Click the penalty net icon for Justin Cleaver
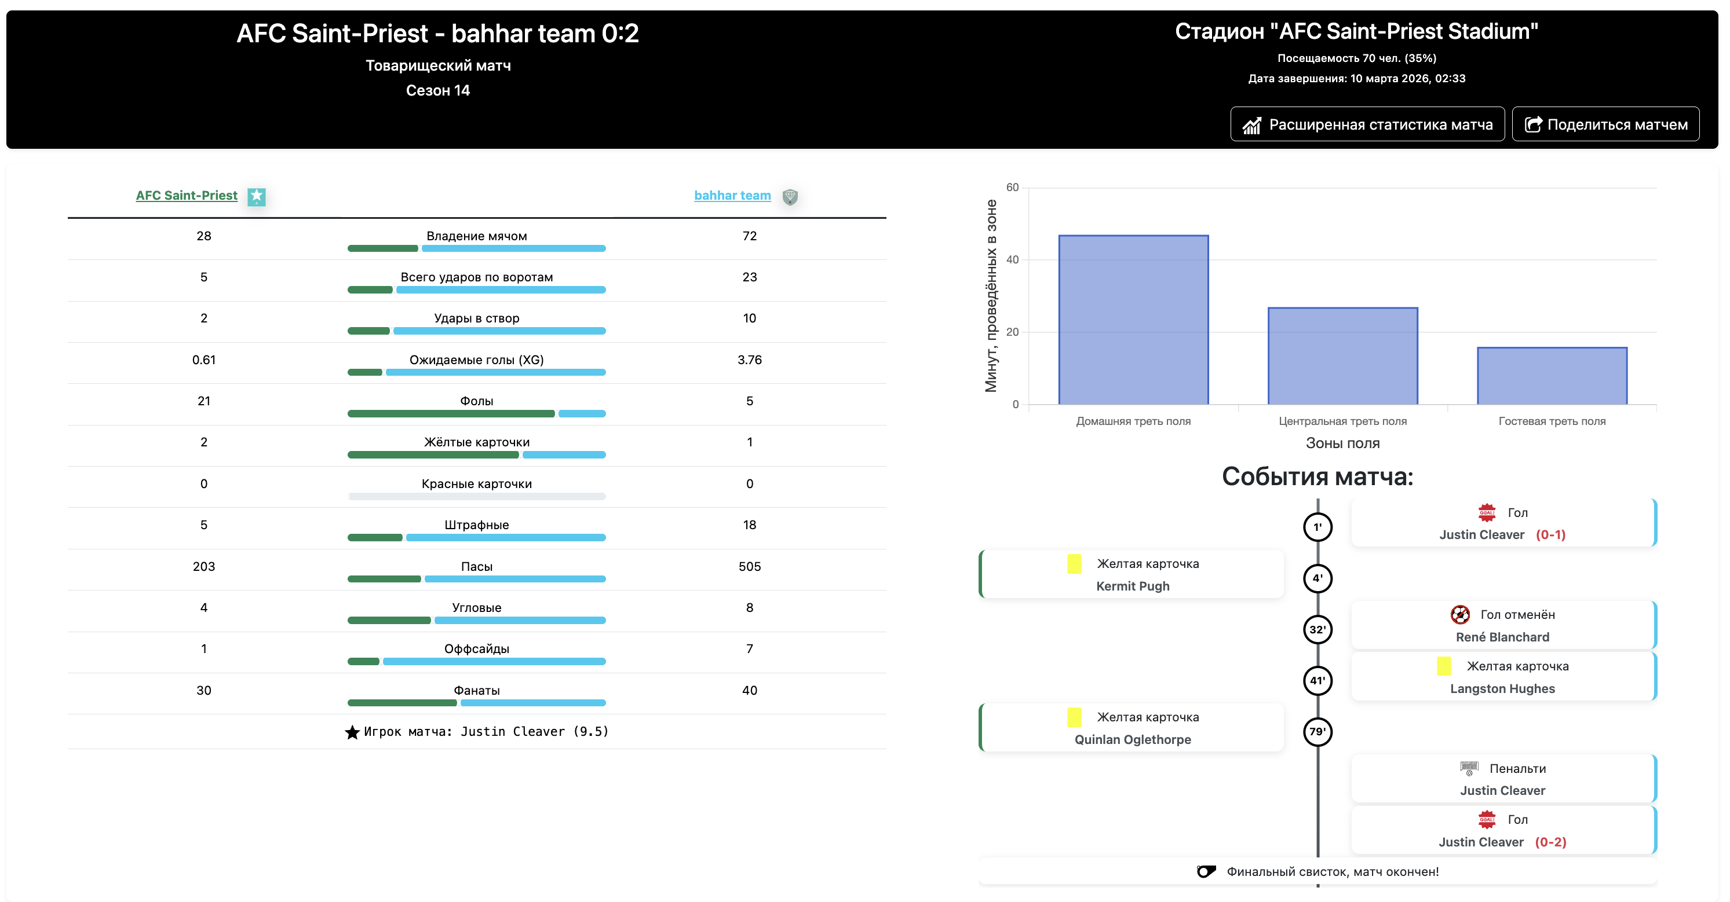The height and width of the screenshot is (902, 1730). 1469,768
